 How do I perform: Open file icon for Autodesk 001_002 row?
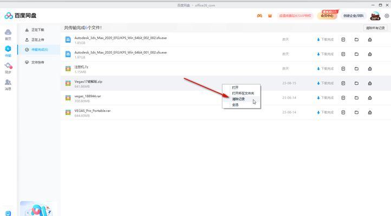click(x=343, y=54)
